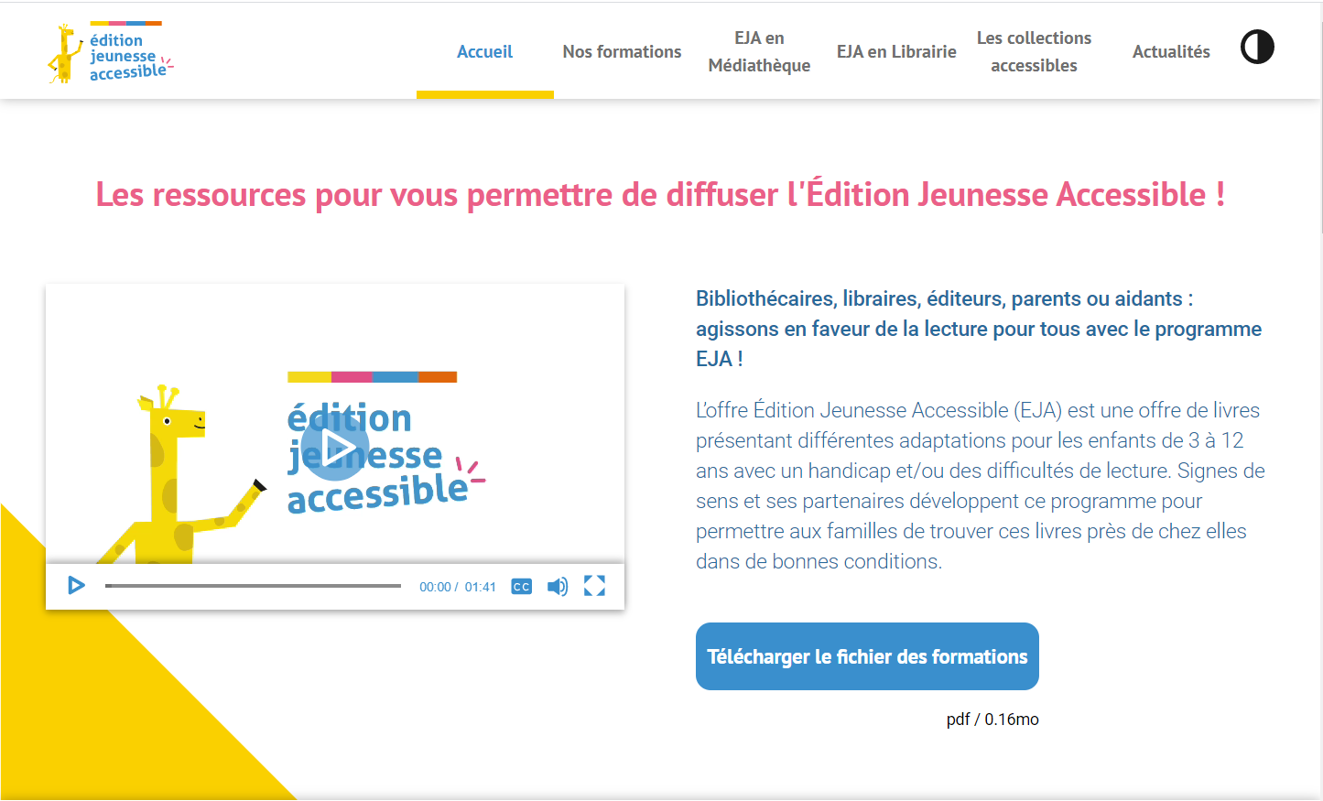Open the video in fullscreen mode
This screenshot has width=1323, height=801.
pos(594,586)
